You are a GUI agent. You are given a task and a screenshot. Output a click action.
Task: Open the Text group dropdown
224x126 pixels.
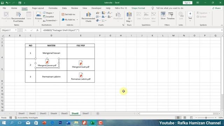[x=190, y=17]
